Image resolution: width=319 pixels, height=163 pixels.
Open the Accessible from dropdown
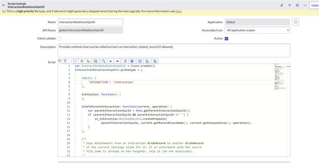click(x=257, y=30)
